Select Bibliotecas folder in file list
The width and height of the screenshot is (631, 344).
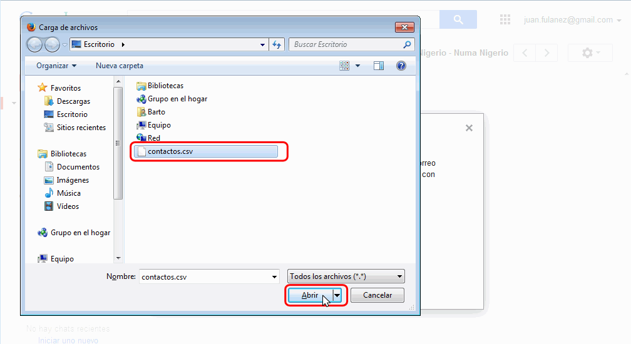click(160, 86)
